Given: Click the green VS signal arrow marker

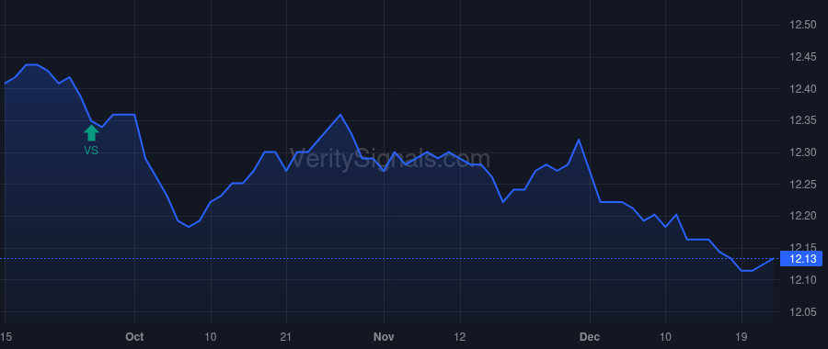Looking at the screenshot, I should pos(91,133).
